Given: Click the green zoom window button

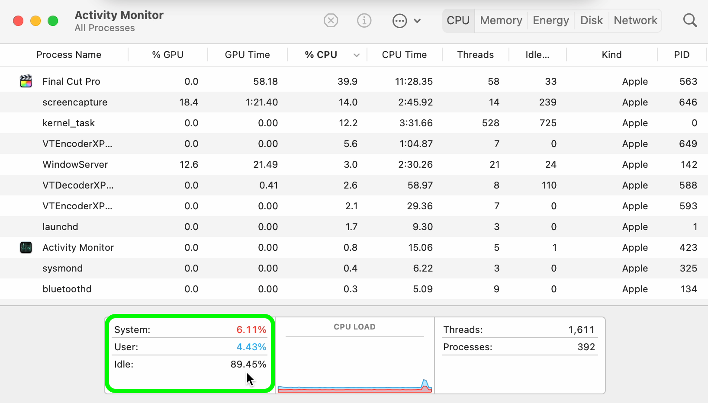Looking at the screenshot, I should click(x=53, y=21).
